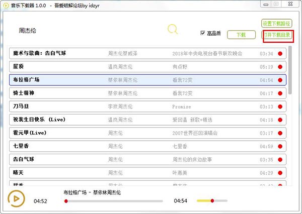Click the album 2007世界巡回演唱会
302x214 pixels.
[195, 133]
